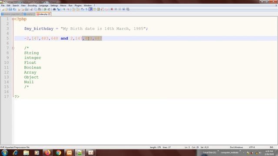Open the Settings menu

54,6
